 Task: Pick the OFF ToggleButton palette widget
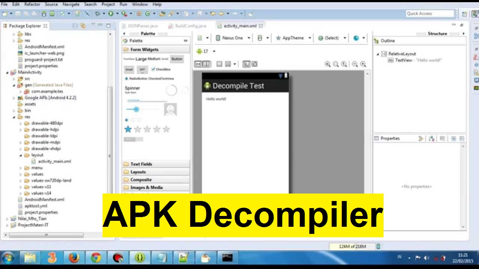pos(142,69)
